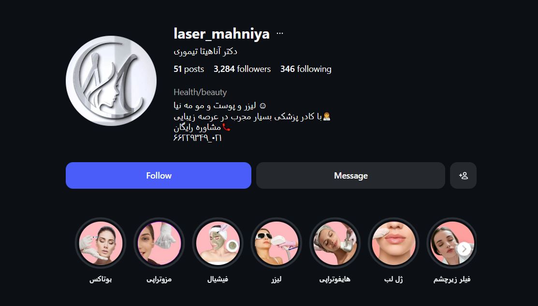The width and height of the screenshot is (538, 306).
Task: Open the فیلر زیرچشم highlight
Action: tap(446, 243)
